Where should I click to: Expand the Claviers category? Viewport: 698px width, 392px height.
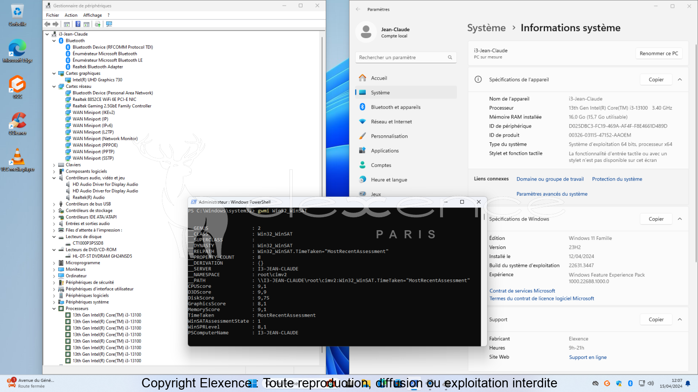pyautogui.click(x=54, y=165)
